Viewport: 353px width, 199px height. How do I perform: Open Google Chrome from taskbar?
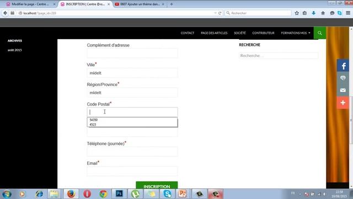click(103, 194)
